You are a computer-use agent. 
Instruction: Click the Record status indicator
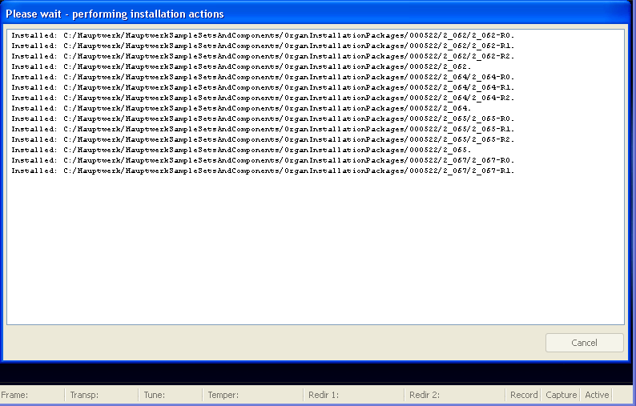tap(524, 395)
